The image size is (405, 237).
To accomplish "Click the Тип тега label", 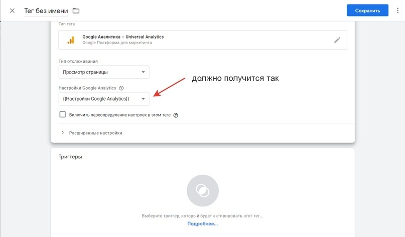I will point(67,24).
